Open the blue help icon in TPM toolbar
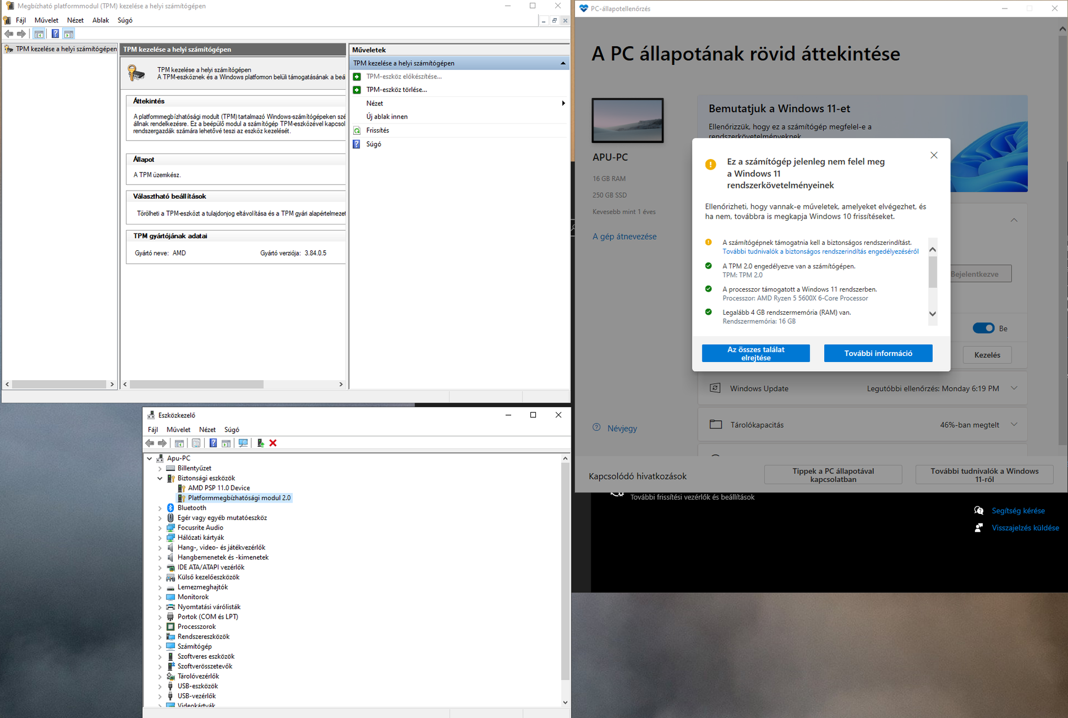 pos(55,34)
